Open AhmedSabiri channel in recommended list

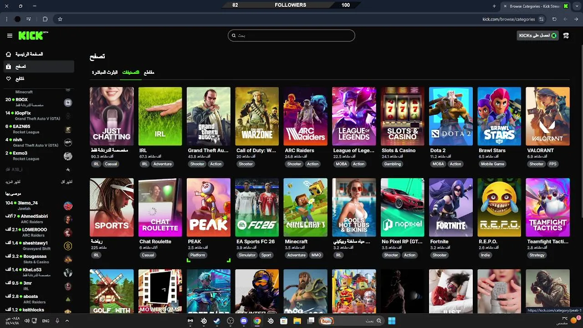38,219
